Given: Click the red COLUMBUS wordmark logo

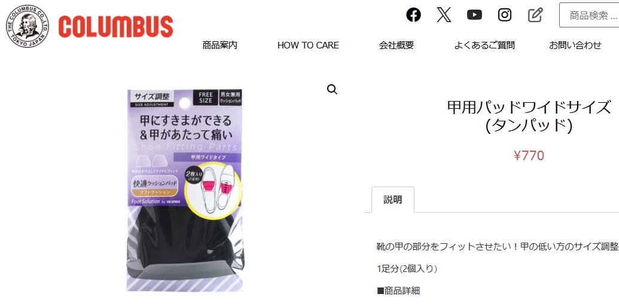Looking at the screenshot, I should click(115, 27).
